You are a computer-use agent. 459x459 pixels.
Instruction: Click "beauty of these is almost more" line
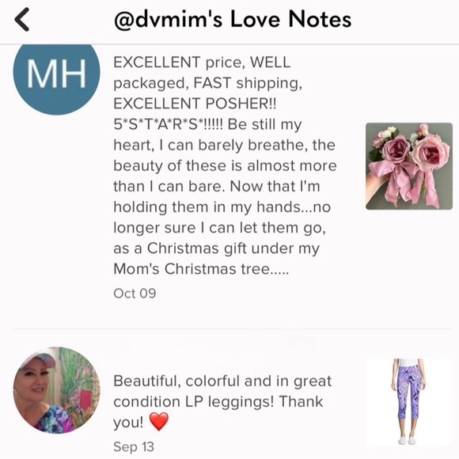[x=225, y=165]
